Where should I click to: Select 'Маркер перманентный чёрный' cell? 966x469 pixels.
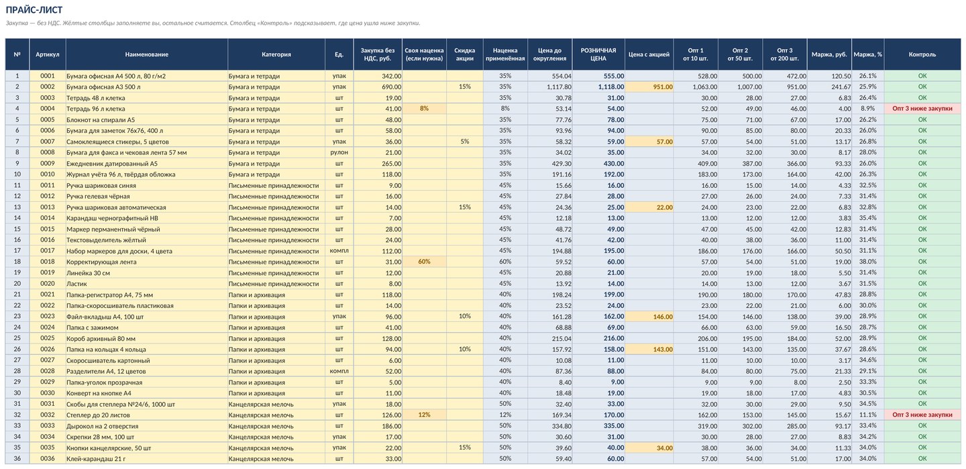146,229
